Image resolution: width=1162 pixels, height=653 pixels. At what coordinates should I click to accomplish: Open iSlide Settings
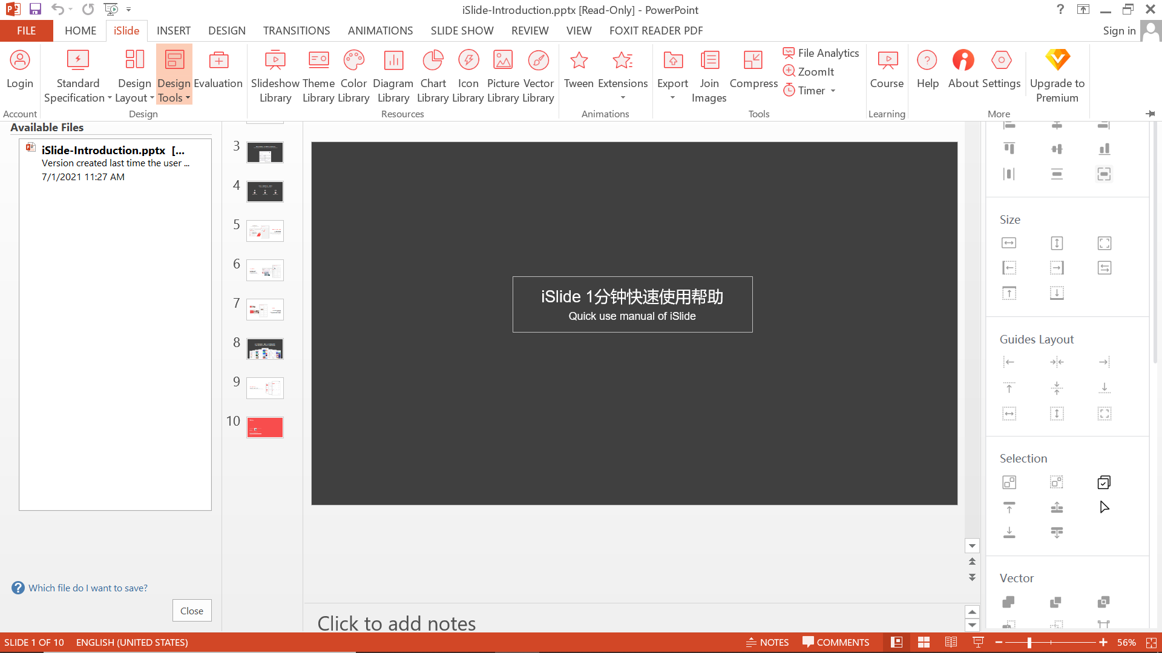[x=1001, y=71]
